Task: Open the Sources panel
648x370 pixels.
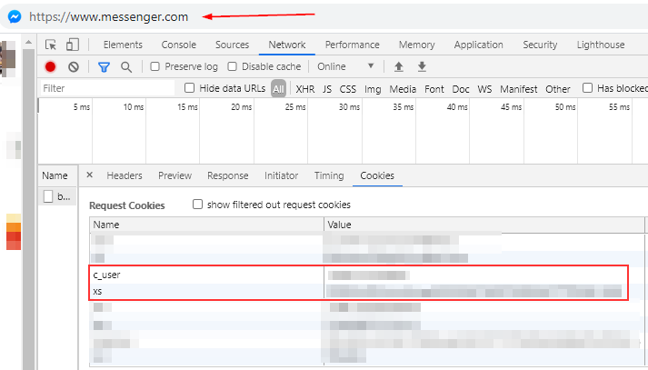Action: [x=232, y=45]
